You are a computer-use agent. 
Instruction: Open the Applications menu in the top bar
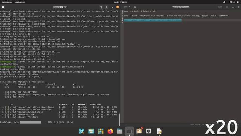(20, 2)
